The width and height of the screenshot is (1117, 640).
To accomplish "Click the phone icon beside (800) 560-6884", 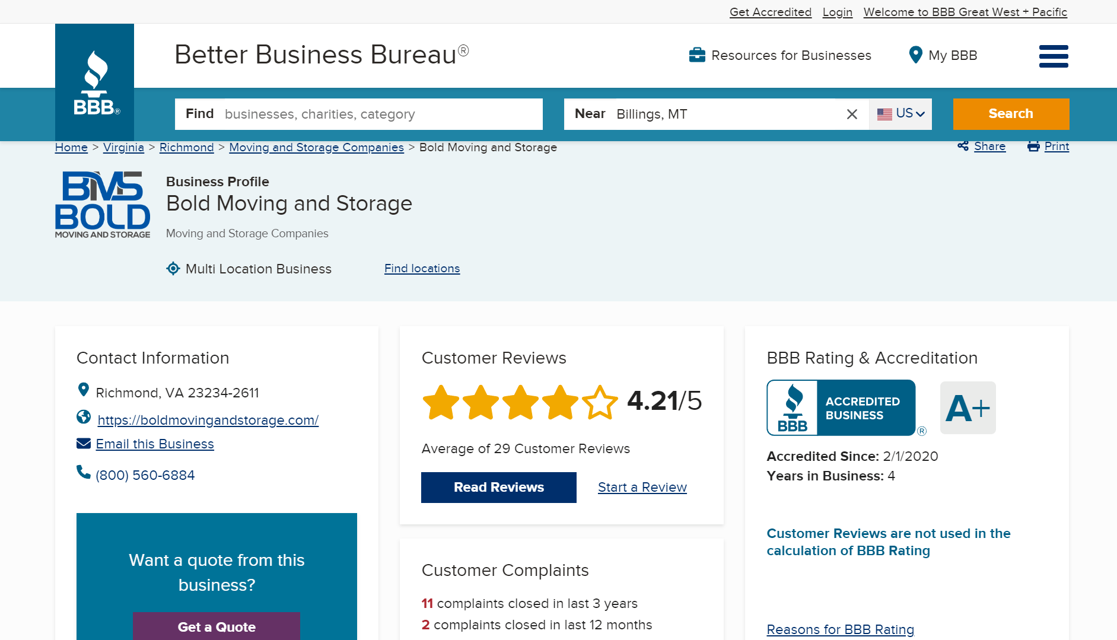I will coord(84,472).
